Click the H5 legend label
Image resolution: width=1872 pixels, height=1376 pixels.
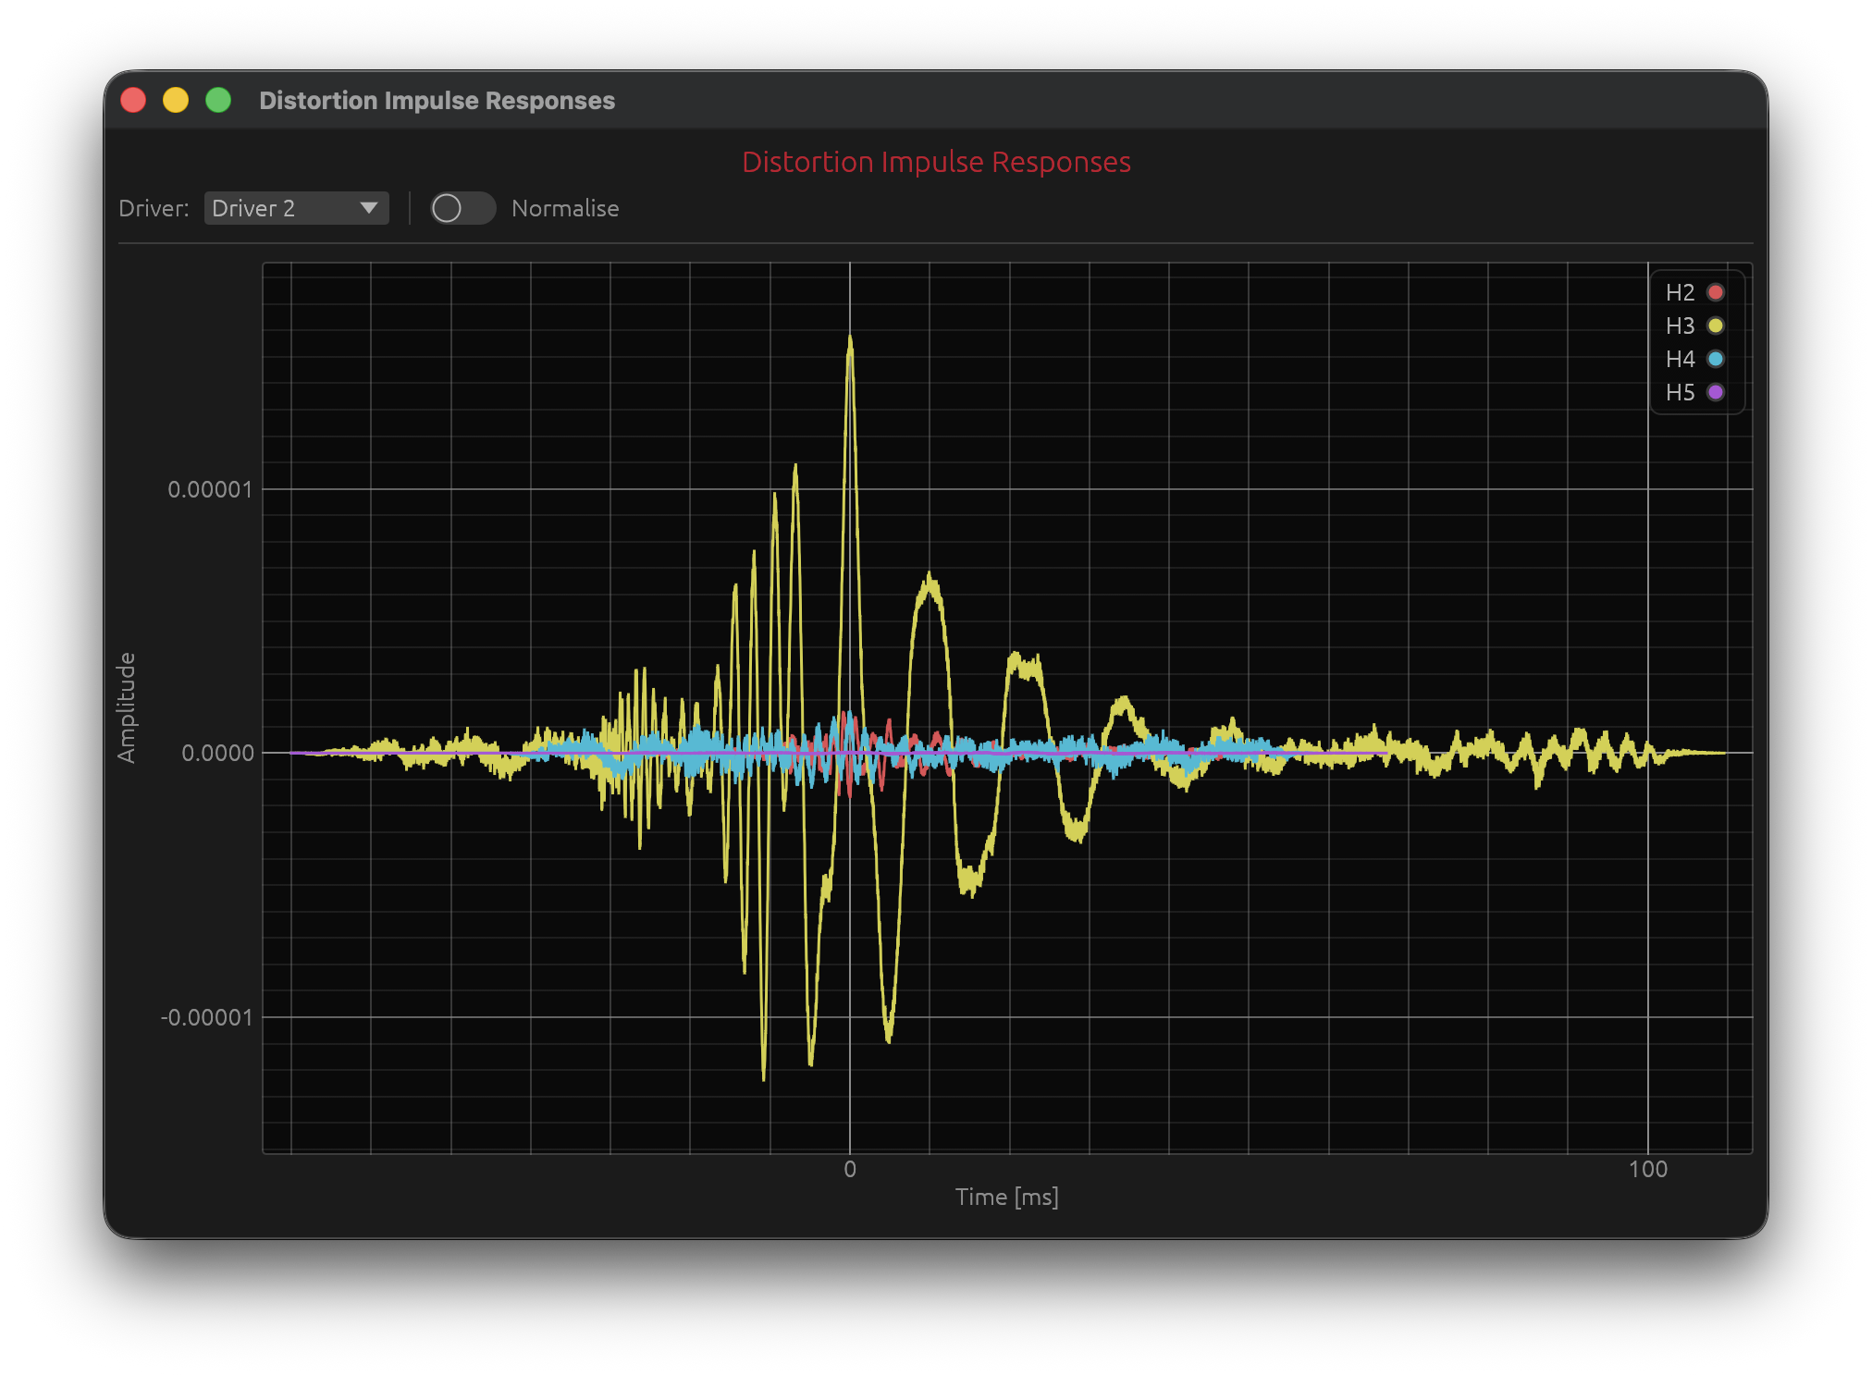point(1680,392)
